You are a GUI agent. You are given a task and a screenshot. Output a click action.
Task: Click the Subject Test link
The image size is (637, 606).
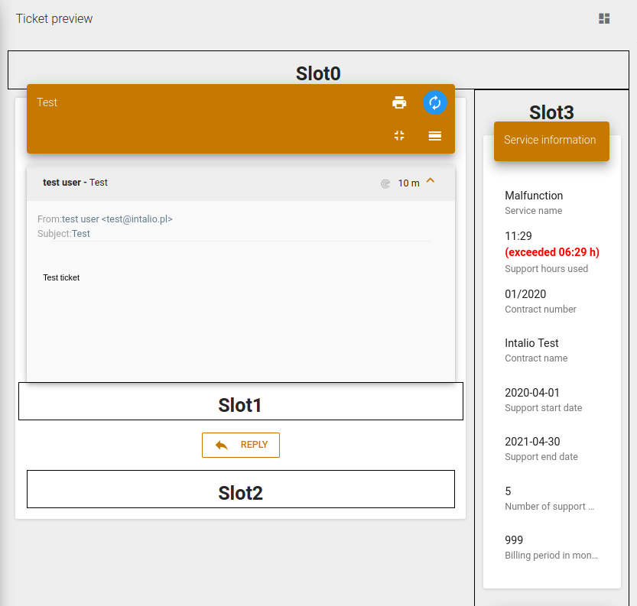coord(81,234)
